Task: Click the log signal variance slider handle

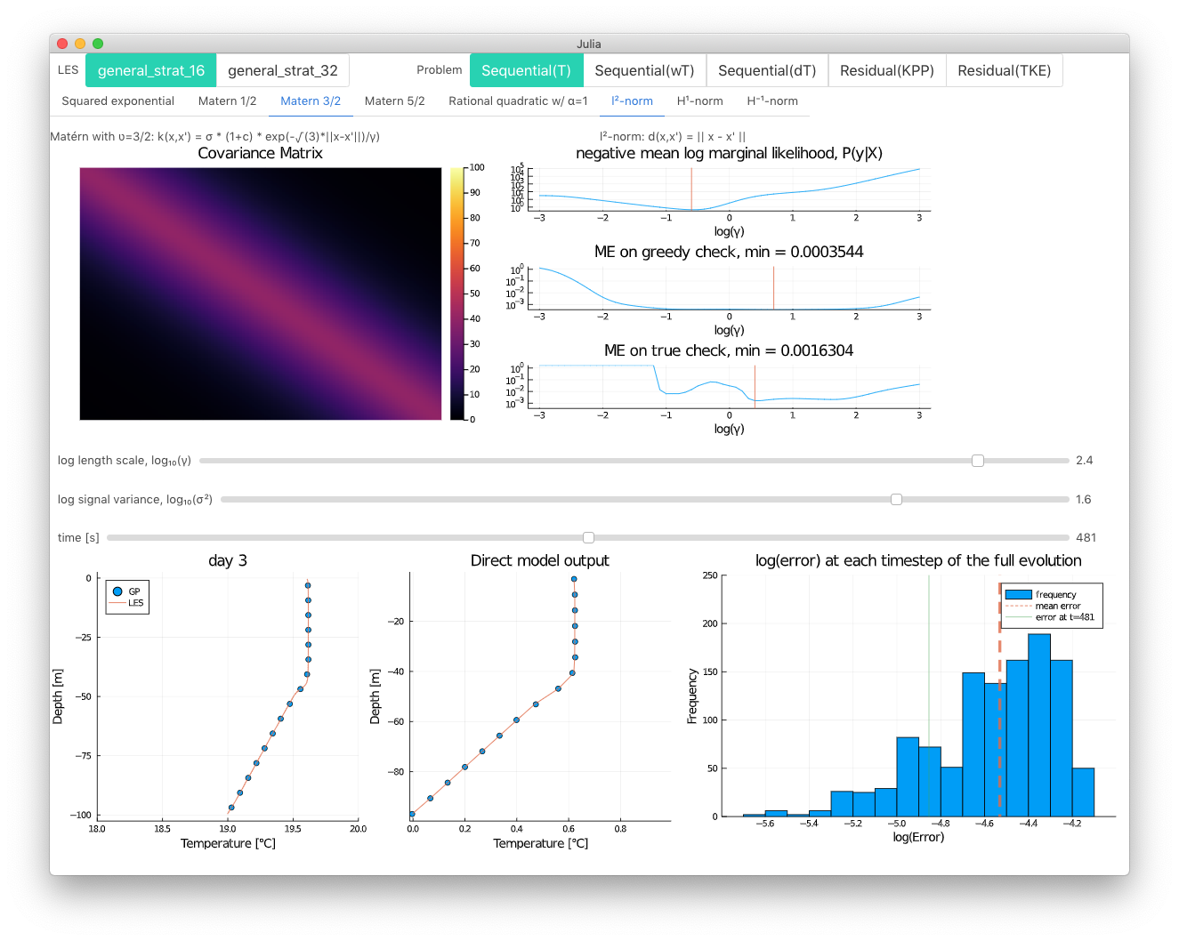Action: tap(896, 500)
